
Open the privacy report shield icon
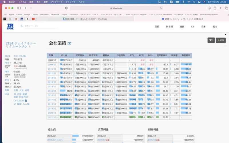coord(66,8)
